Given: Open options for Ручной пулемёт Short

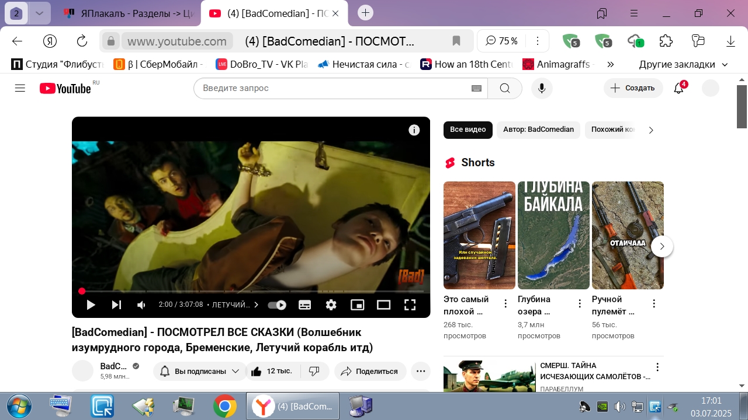Looking at the screenshot, I should (654, 303).
